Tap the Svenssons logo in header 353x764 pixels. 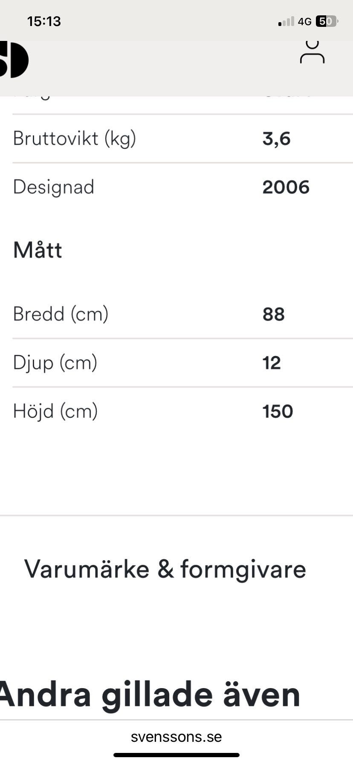(14, 60)
